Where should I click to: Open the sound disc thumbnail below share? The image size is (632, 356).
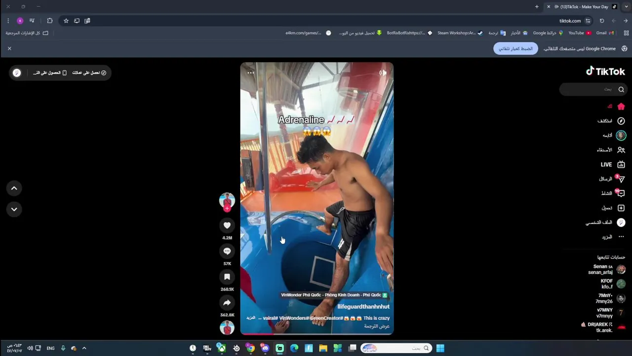pos(227,327)
